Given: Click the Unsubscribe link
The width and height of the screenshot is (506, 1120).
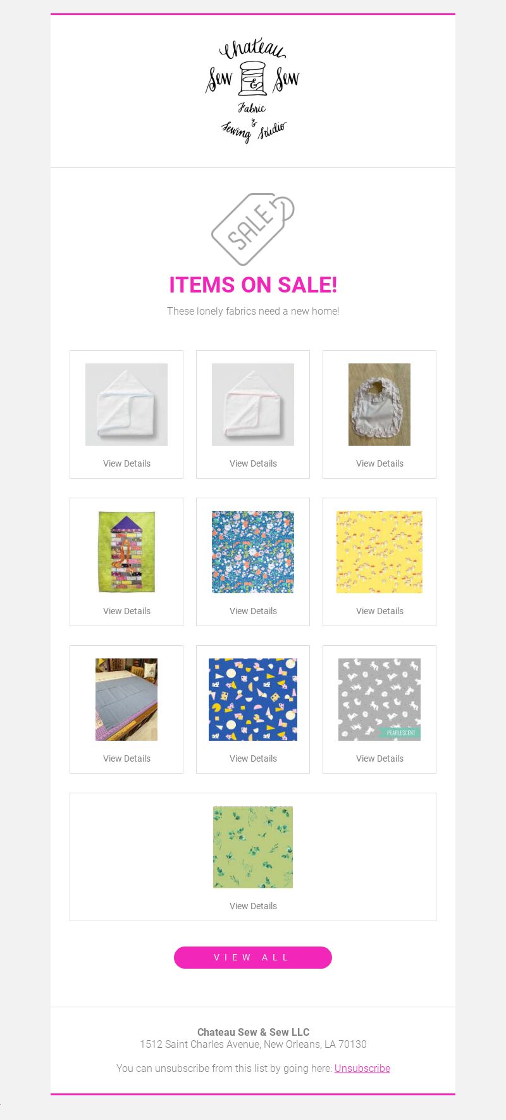Looking at the screenshot, I should [362, 1068].
